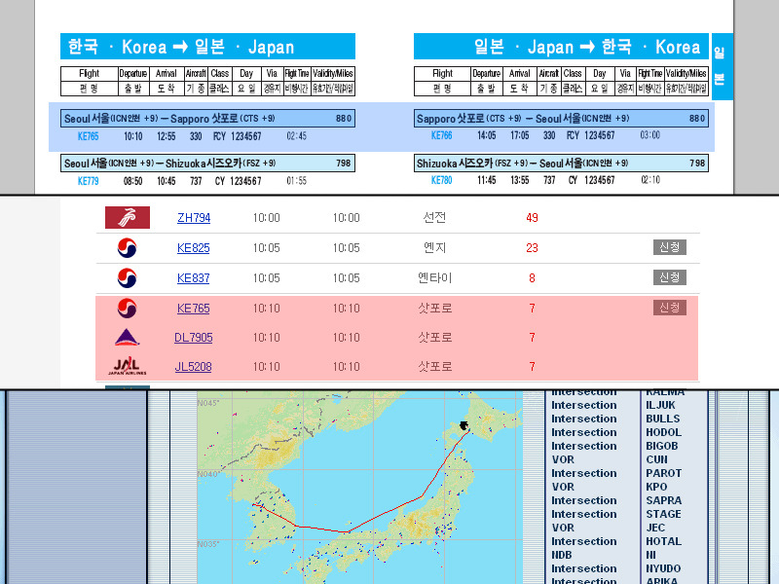
Task: Open flight link KE837
Action: [x=193, y=278]
